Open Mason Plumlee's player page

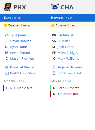pyautogui.click(x=22, y=59)
